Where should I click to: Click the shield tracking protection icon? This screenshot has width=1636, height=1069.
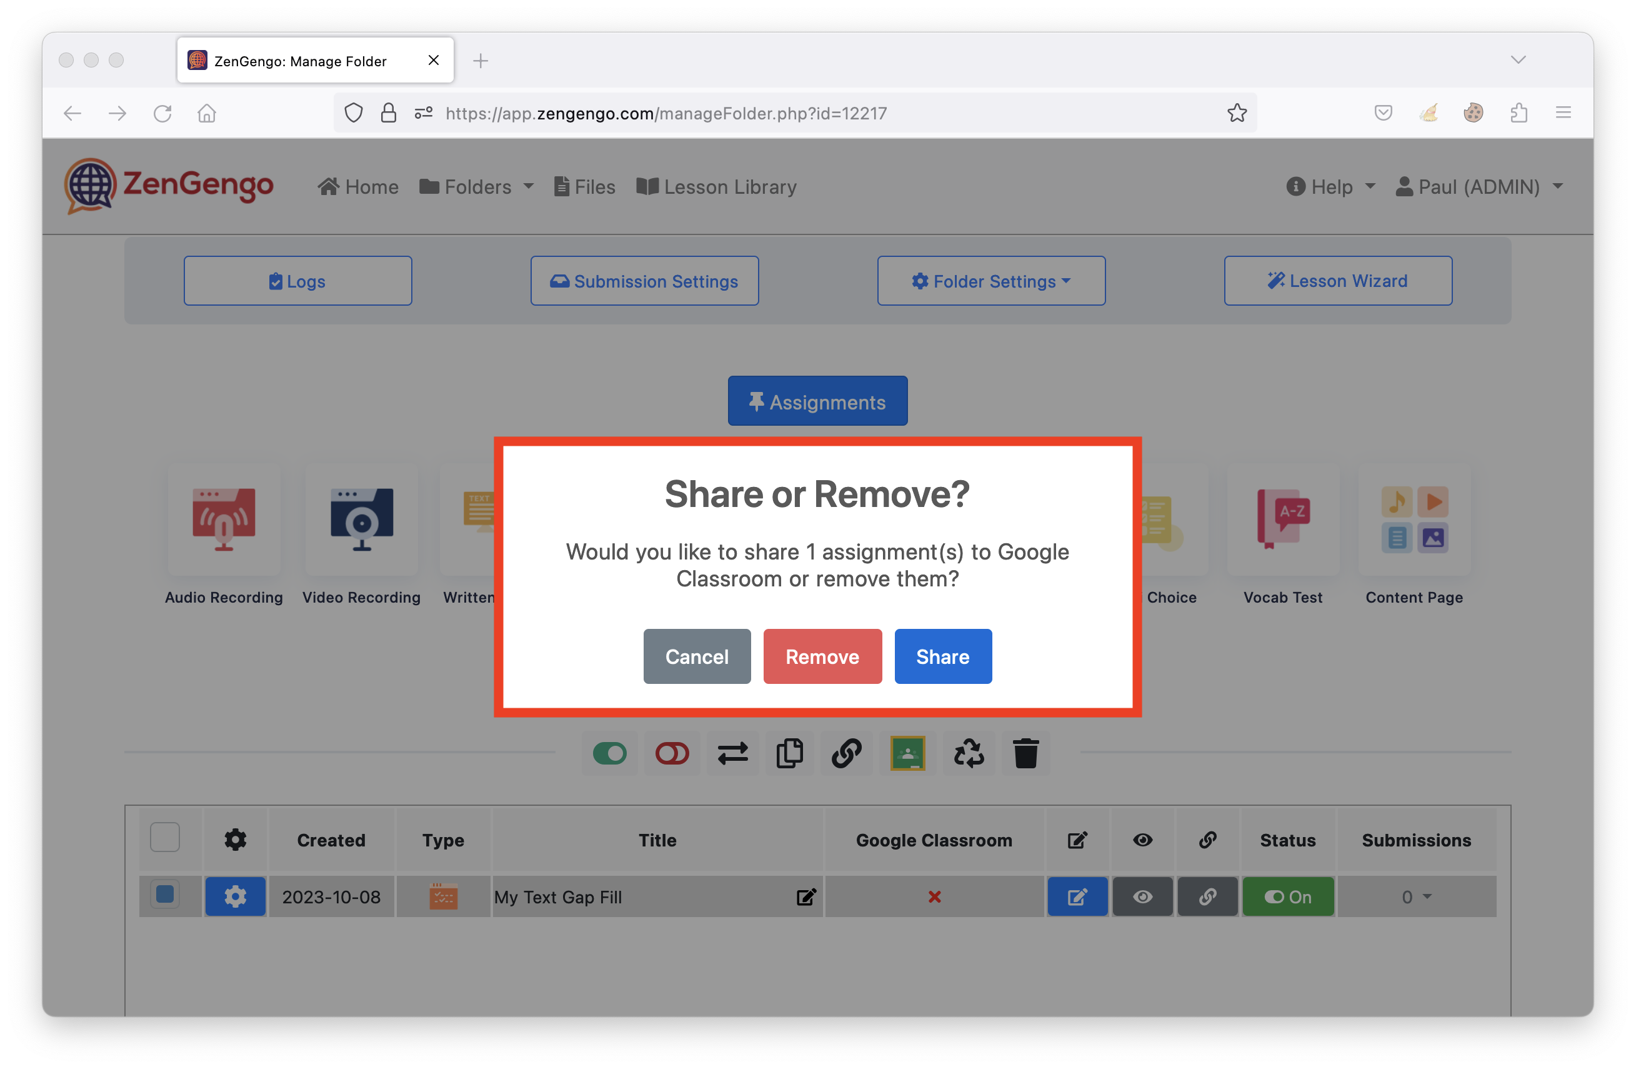click(x=353, y=113)
